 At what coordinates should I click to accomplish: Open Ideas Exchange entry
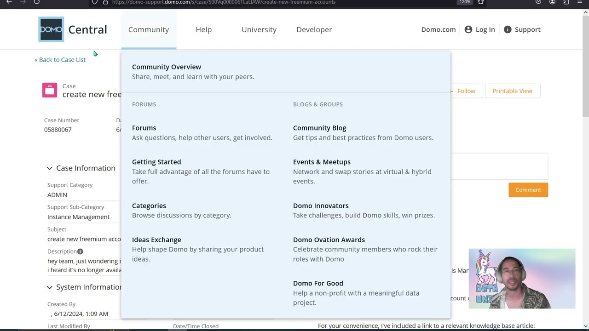pyautogui.click(x=156, y=240)
